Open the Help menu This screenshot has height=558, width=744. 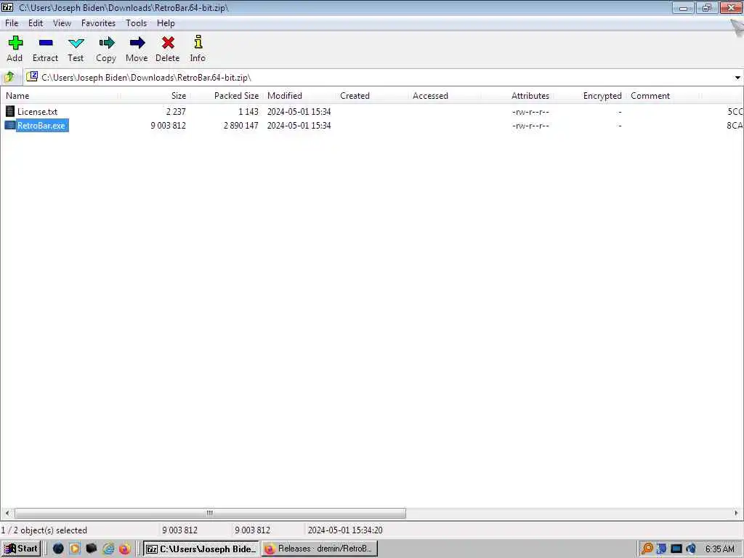click(x=166, y=23)
